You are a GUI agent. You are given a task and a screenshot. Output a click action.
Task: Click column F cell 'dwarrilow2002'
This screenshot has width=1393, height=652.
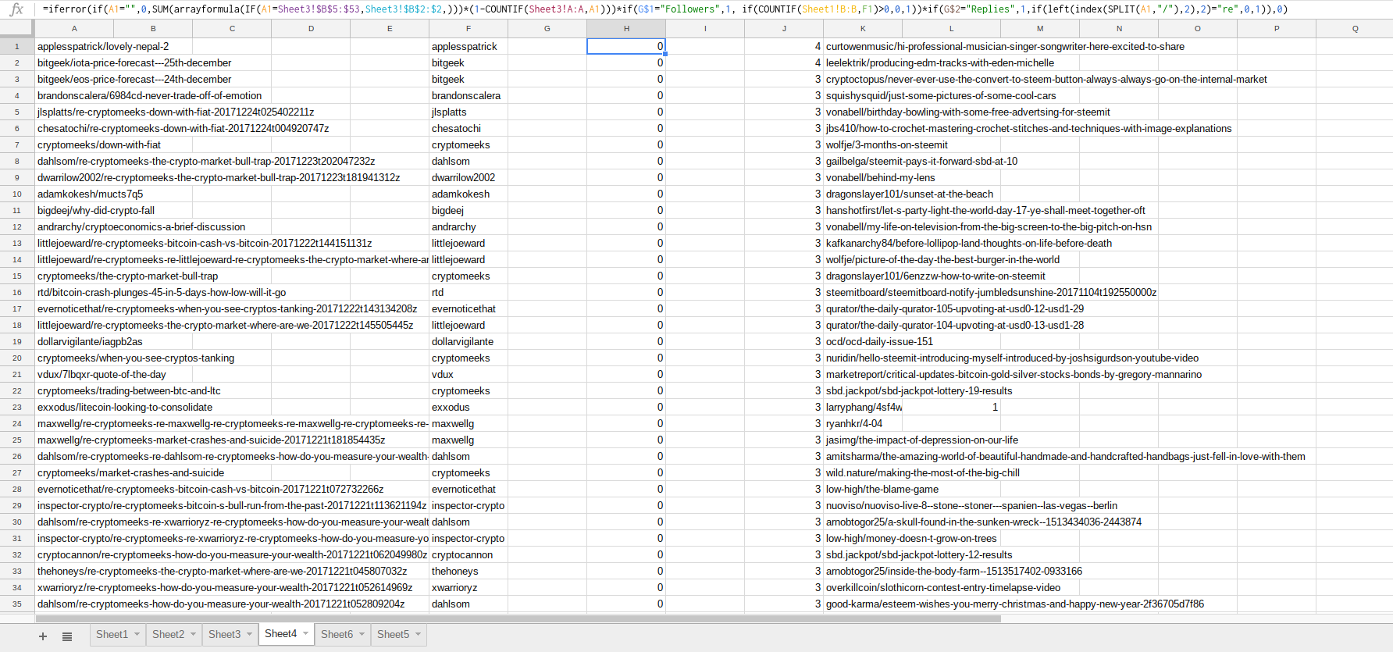tap(468, 177)
